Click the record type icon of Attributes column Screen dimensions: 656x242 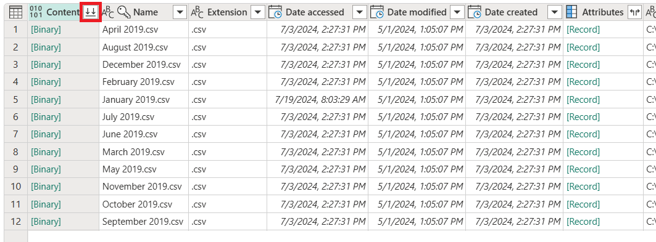pos(571,12)
